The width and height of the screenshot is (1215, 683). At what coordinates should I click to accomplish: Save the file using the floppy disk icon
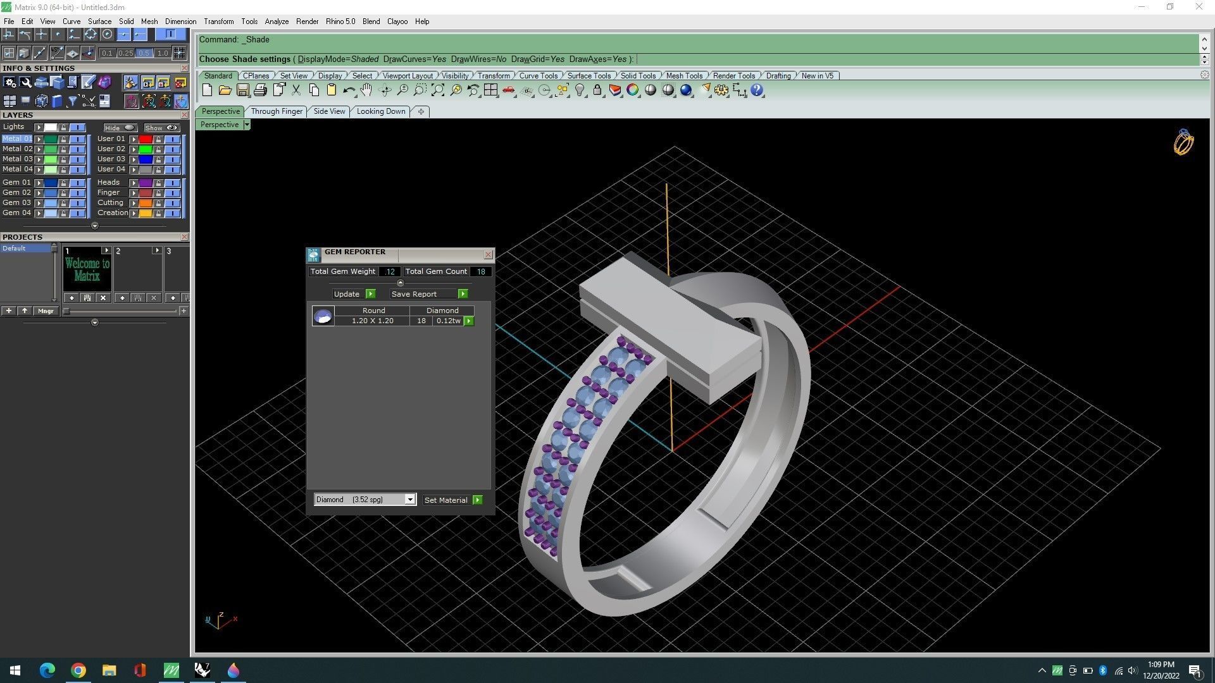[x=242, y=90]
